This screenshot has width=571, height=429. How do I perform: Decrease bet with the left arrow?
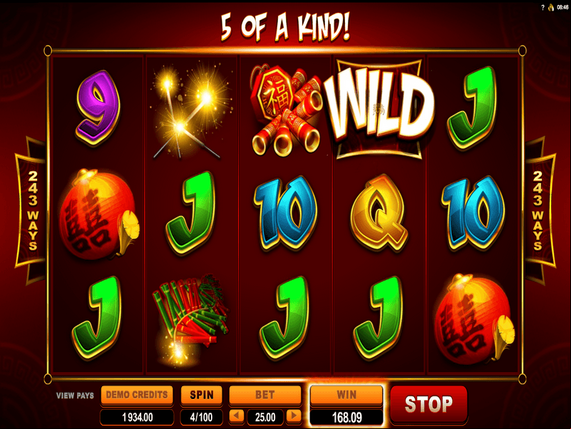237,415
